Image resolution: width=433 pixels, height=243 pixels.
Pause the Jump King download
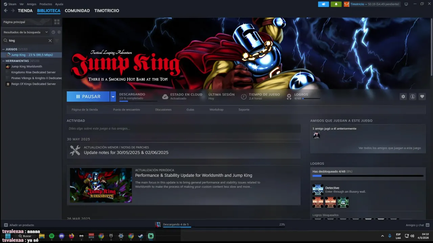coord(88,97)
